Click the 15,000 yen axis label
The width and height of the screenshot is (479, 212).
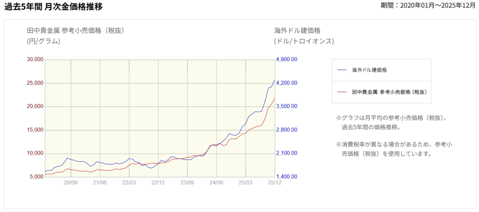pos(35,130)
